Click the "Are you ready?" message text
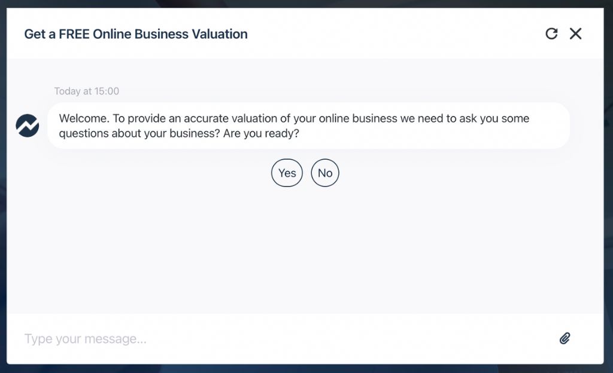Screen dimensions: 613x373 click(261, 134)
